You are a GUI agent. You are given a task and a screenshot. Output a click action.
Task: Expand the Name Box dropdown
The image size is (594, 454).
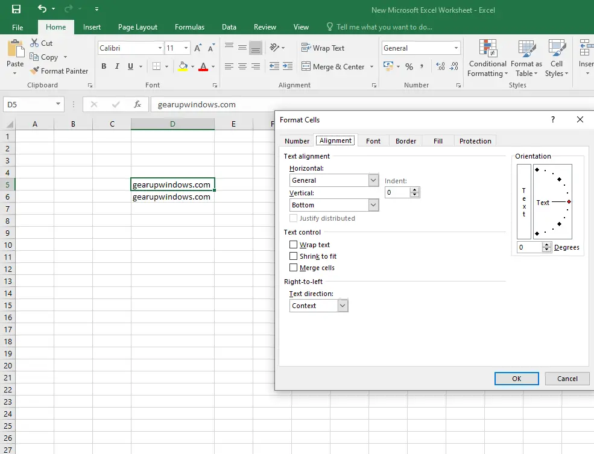pos(58,104)
